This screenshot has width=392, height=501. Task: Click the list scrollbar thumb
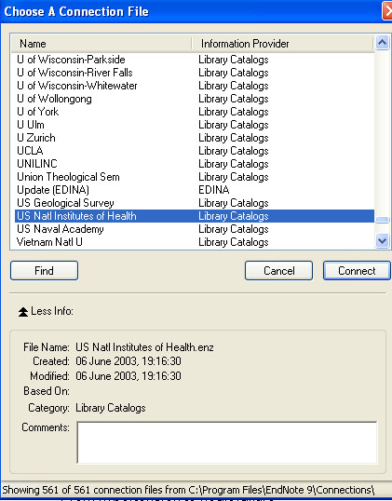point(382,220)
